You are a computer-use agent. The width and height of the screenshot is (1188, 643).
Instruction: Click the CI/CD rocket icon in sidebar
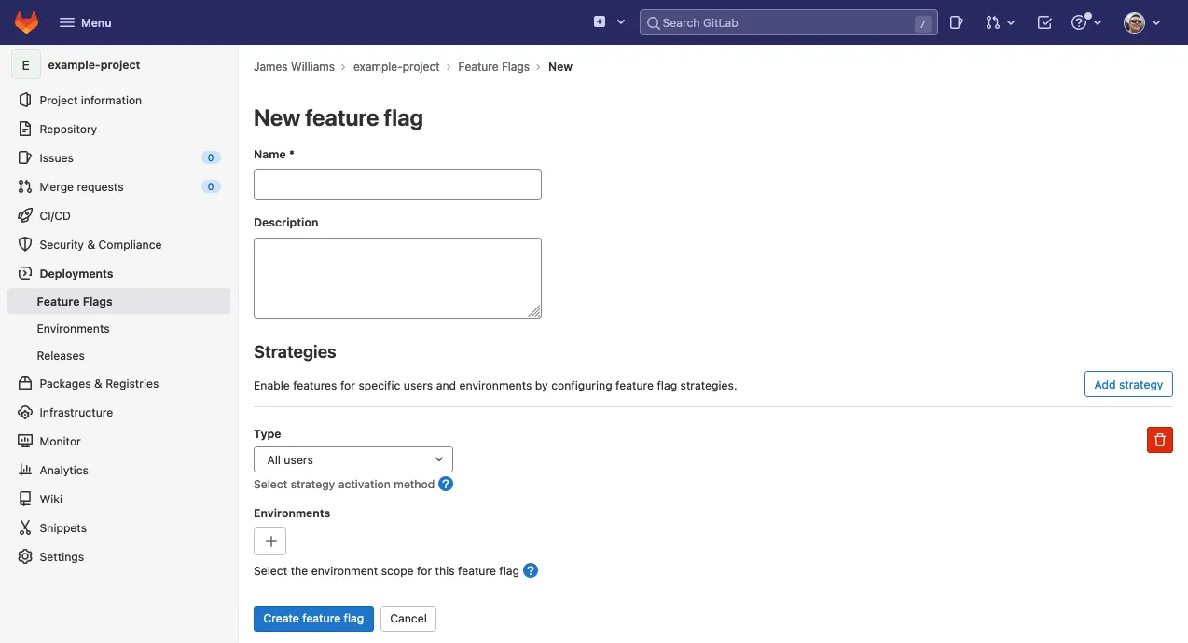click(x=25, y=216)
